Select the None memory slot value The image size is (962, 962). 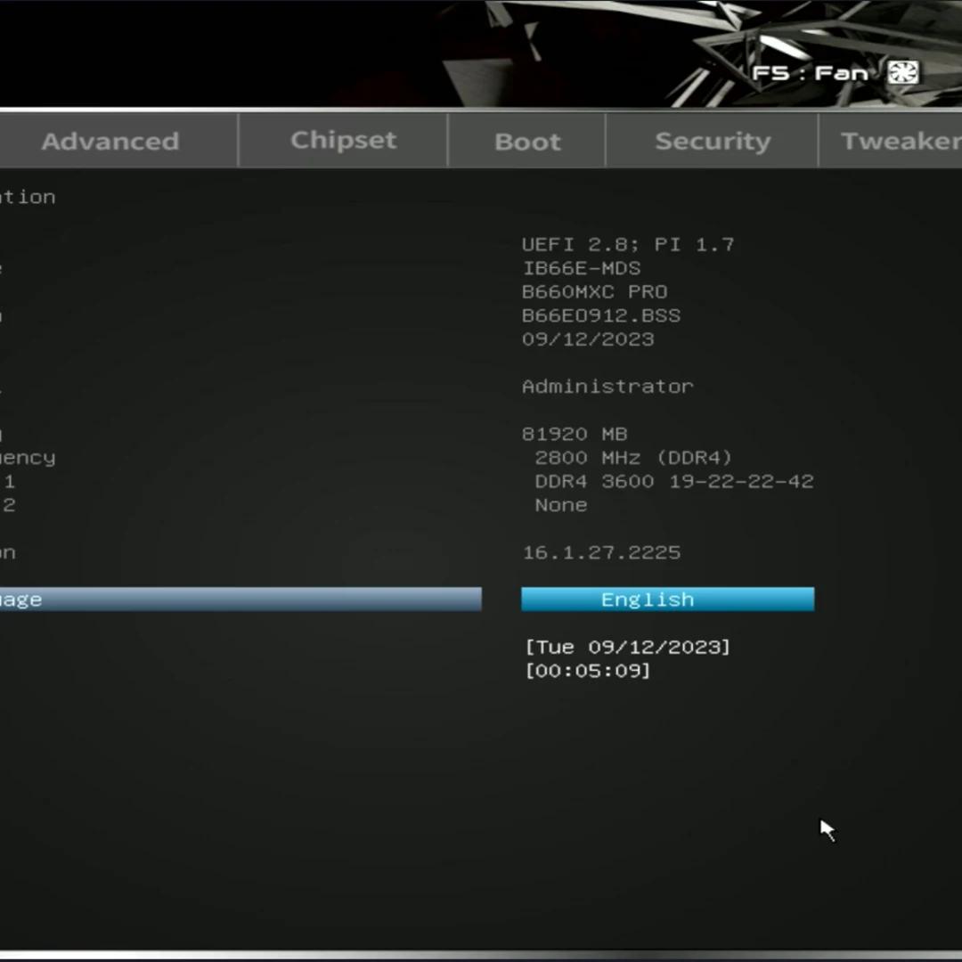point(560,505)
